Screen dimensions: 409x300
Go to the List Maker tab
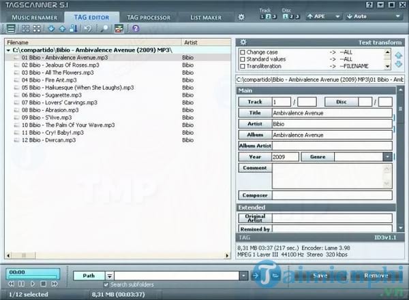coord(206,18)
